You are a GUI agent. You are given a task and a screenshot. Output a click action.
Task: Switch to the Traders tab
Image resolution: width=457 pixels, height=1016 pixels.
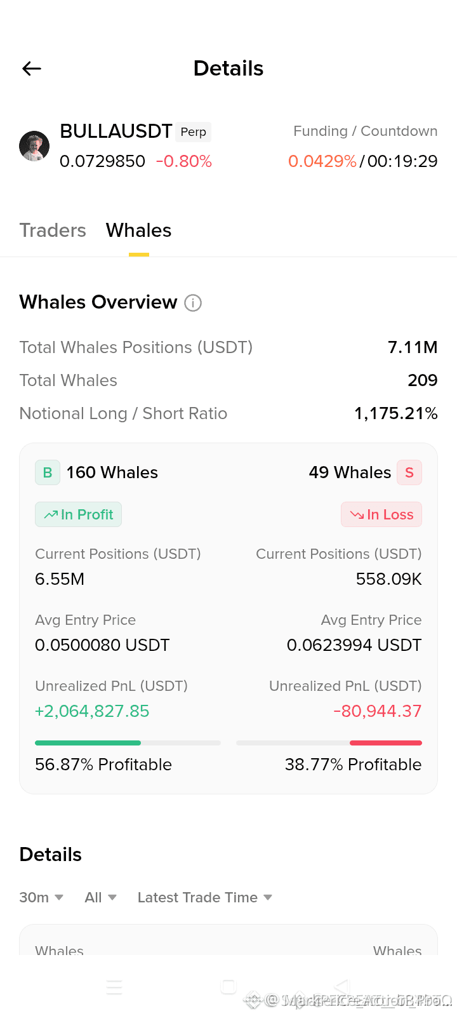[53, 230]
